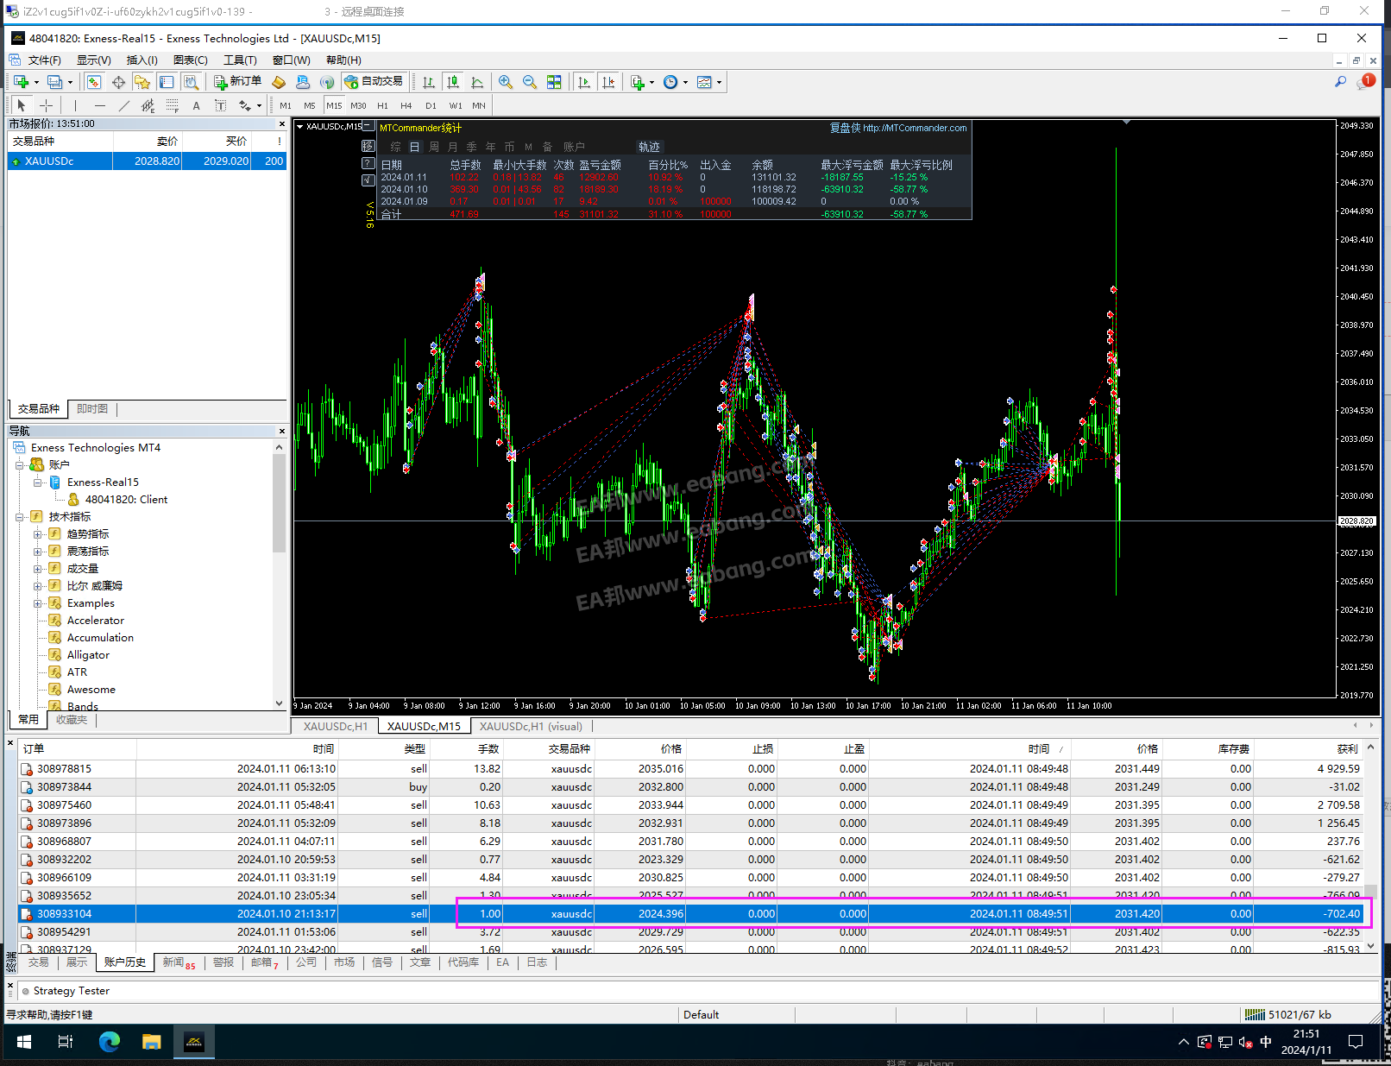The height and width of the screenshot is (1066, 1391).
Task: Switch to the 收藏夹 navigator tab
Action: click(72, 719)
